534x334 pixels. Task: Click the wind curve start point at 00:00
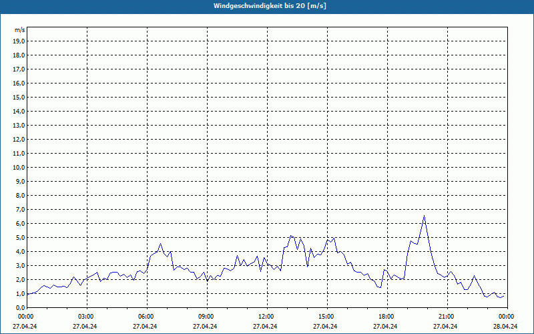click(27, 294)
